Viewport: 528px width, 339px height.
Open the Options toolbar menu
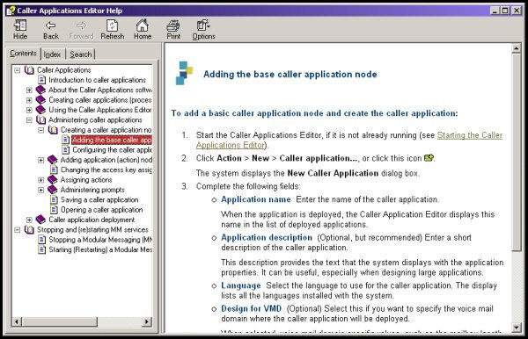point(203,30)
